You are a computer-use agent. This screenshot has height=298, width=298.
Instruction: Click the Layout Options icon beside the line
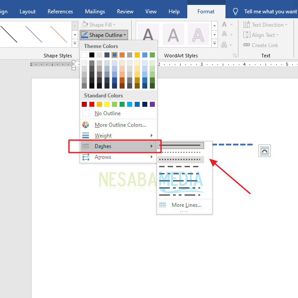click(265, 151)
